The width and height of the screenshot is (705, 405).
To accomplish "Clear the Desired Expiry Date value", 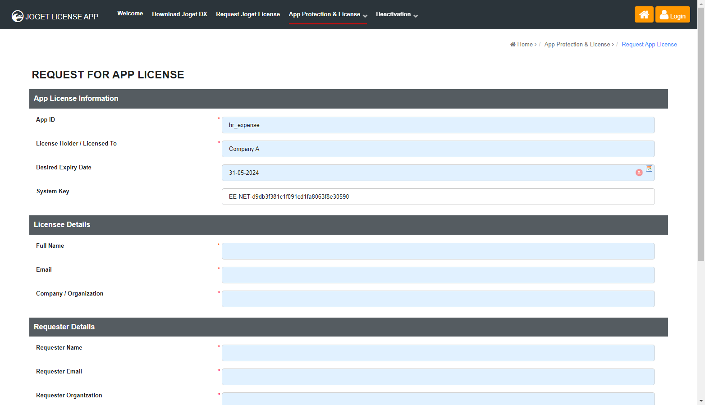I will click(639, 173).
